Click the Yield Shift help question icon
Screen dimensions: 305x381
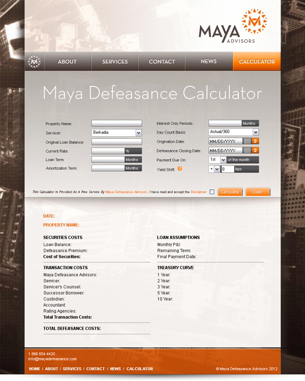point(180,169)
